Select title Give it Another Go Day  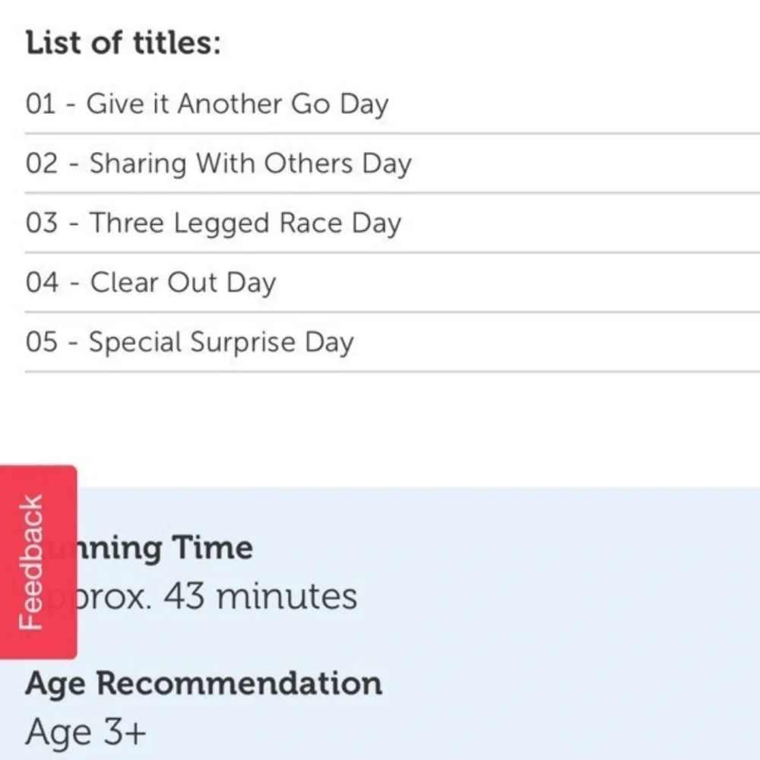click(x=237, y=105)
